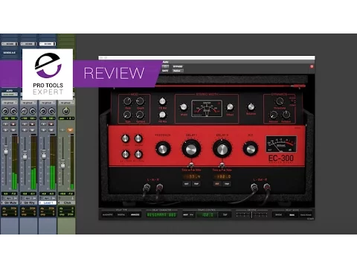This screenshot has height=268, width=357.
Task: Open group selector on Gtr Mute track
Action: [x=10, y=103]
